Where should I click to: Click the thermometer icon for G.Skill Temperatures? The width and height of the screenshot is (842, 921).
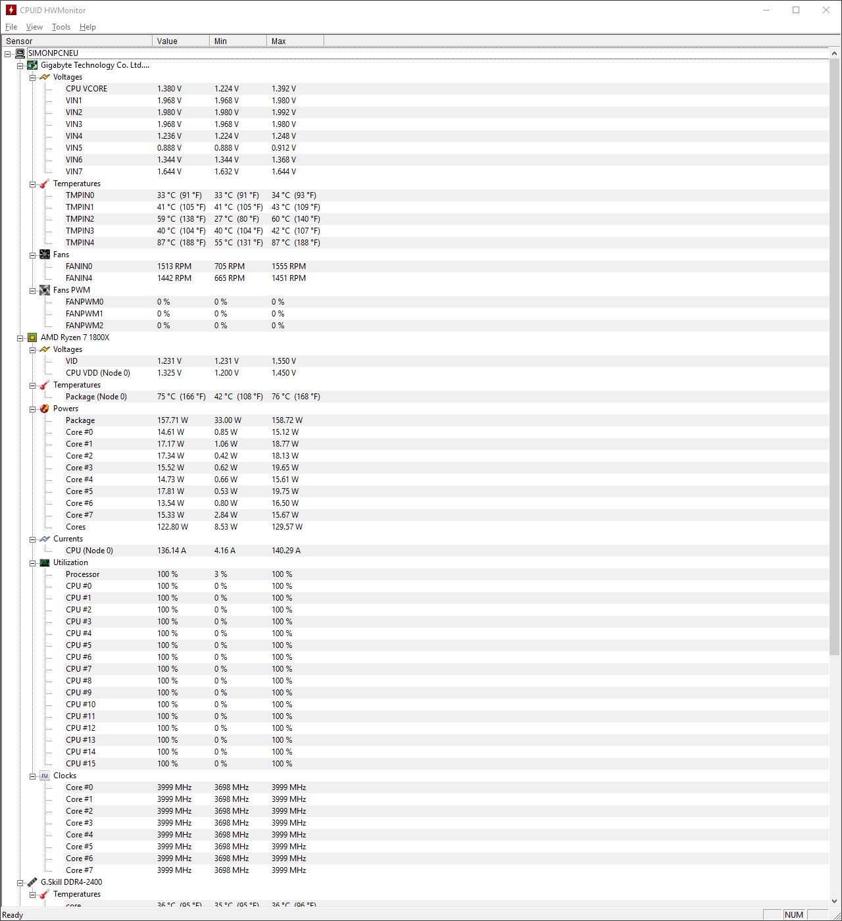pyautogui.click(x=45, y=894)
